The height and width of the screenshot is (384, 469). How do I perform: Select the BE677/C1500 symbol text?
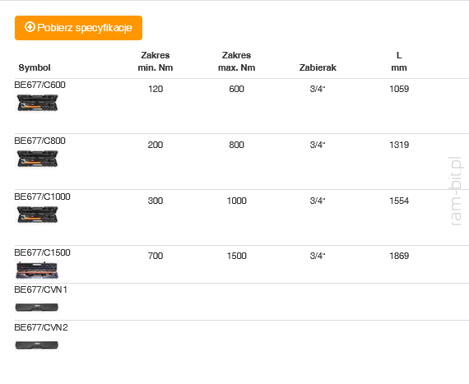pyautogui.click(x=42, y=252)
